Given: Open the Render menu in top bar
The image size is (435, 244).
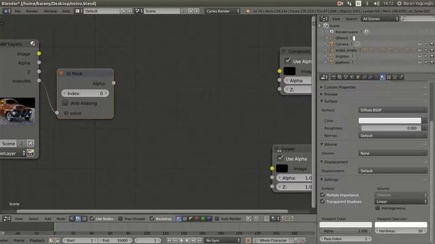Looking at the screenshot, I should (x=32, y=11).
